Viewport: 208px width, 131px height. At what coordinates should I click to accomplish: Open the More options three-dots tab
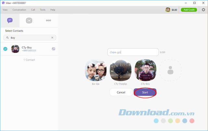48,20
